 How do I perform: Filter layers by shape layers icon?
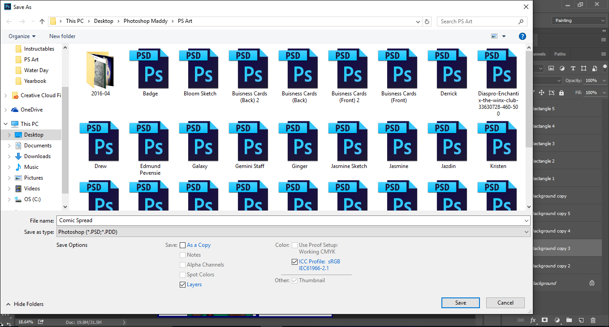[583, 69]
